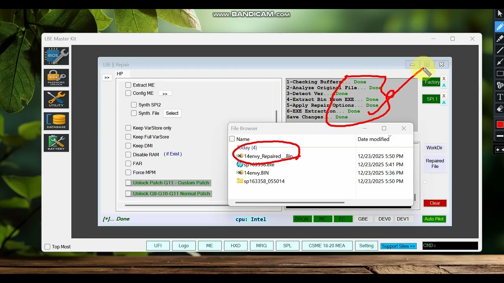This screenshot has width=504, height=283.
Task: Select the Bandicam cursor tool
Action: (500, 14)
